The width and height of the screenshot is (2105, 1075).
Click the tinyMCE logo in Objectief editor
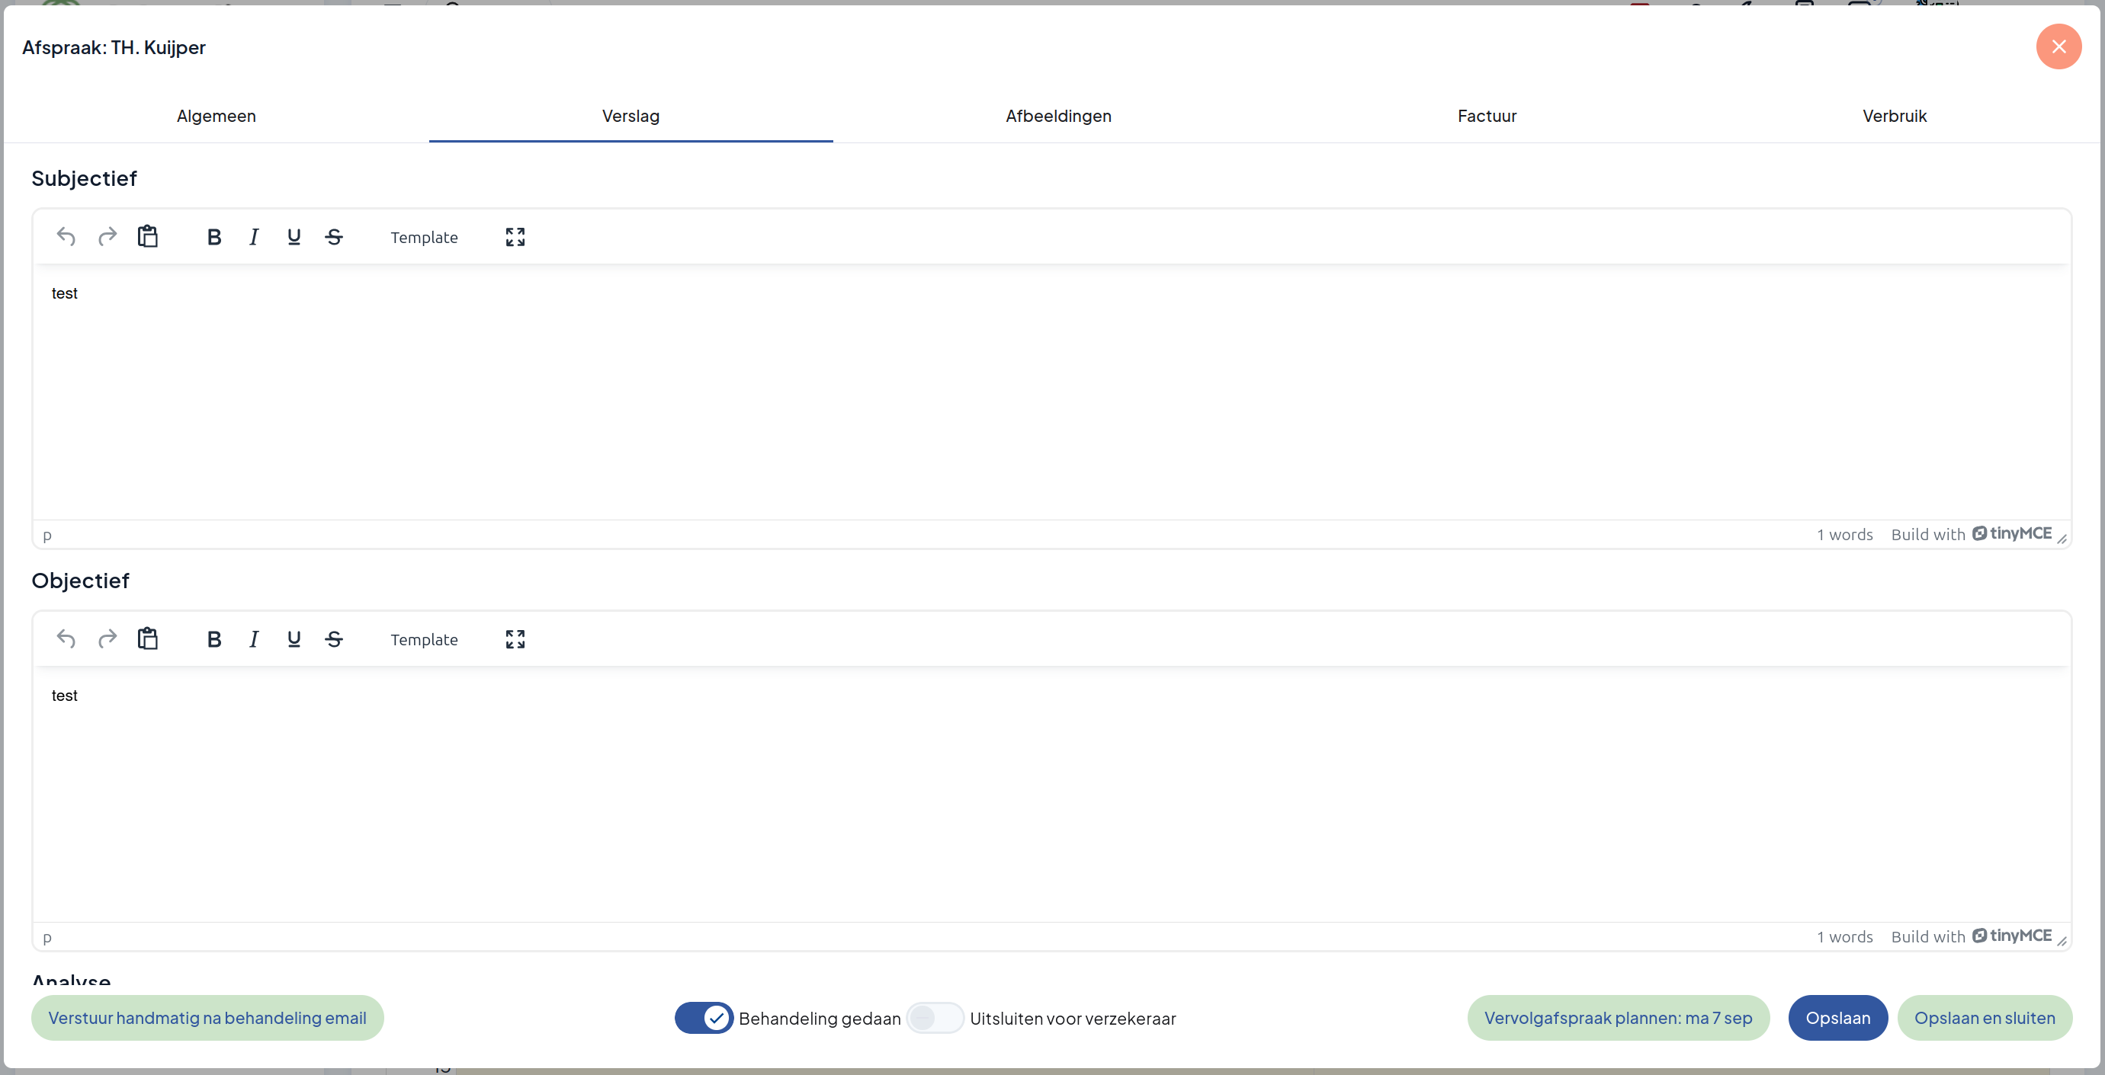(2012, 936)
